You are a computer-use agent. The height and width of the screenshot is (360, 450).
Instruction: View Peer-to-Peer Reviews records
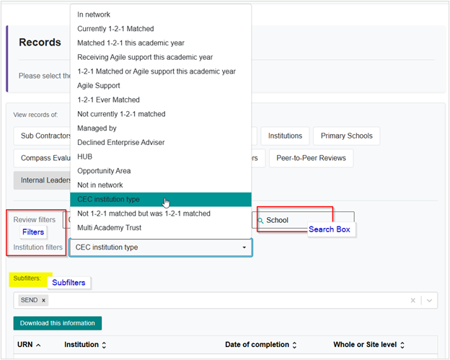pos(310,158)
